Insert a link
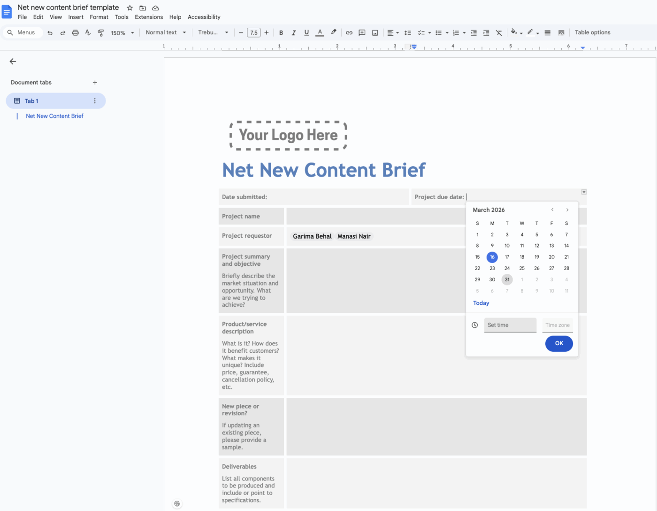 349,33
